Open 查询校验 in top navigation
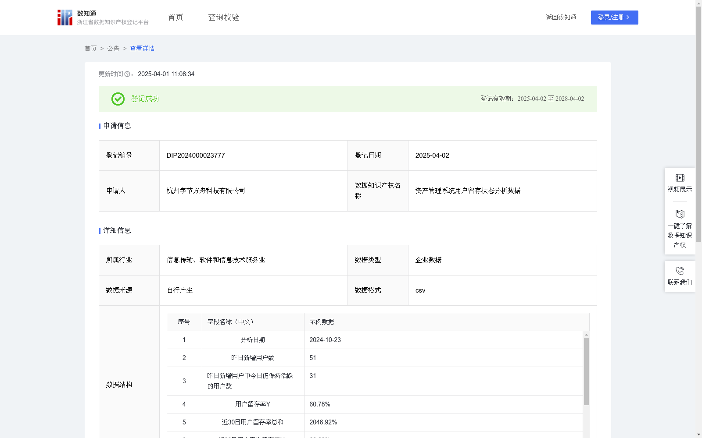This screenshot has width=702, height=438. pyautogui.click(x=224, y=18)
